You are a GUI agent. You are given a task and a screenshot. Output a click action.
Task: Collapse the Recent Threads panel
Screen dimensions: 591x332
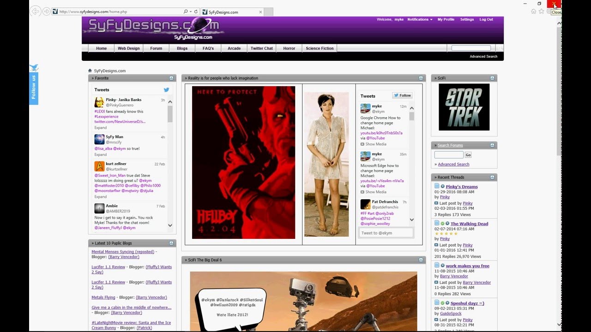[492, 177]
